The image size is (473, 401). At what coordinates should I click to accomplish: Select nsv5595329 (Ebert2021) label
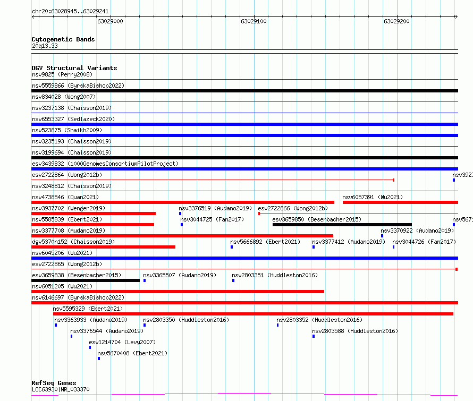click(88, 309)
